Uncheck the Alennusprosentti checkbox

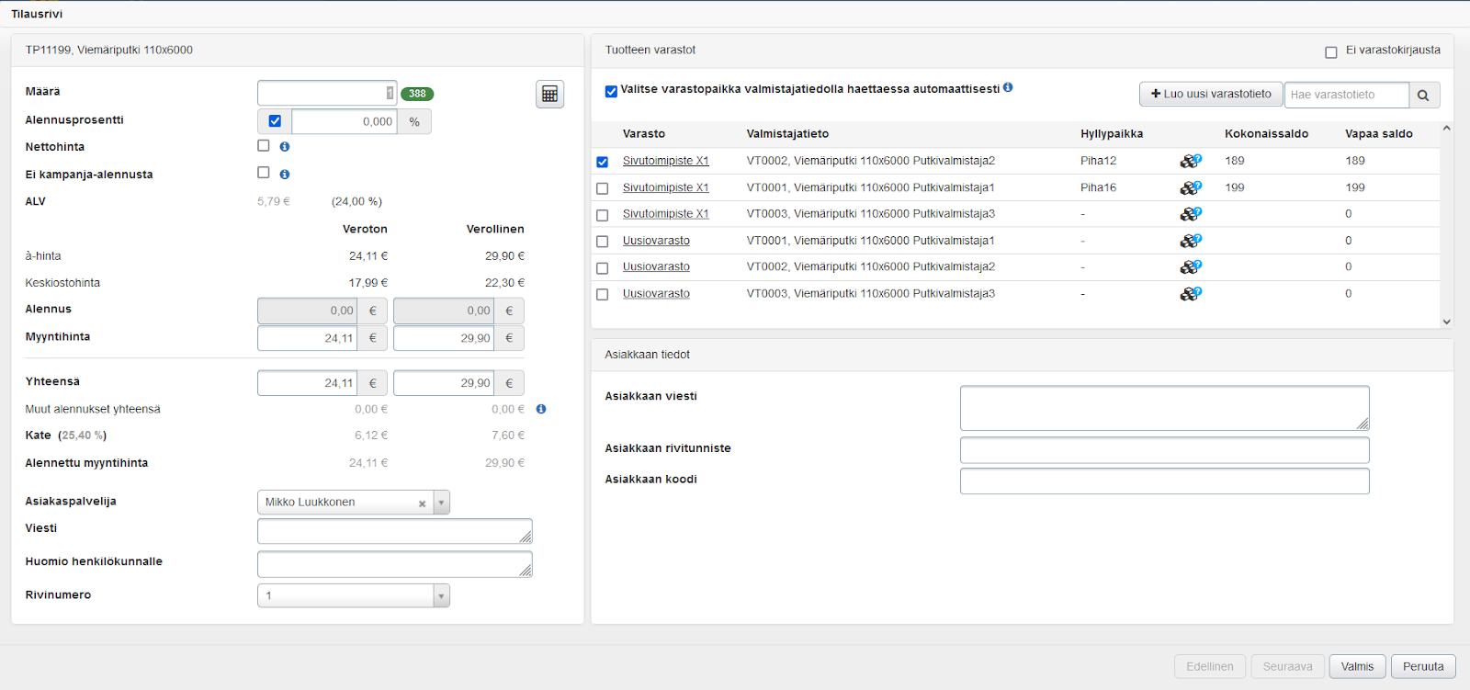pyautogui.click(x=275, y=121)
